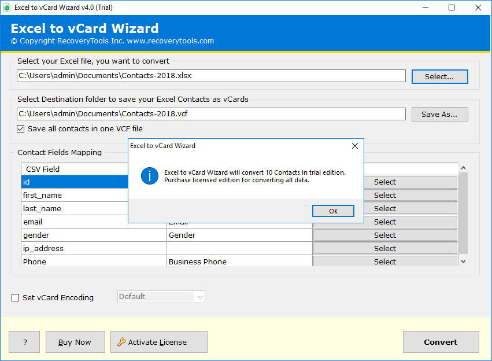This screenshot has height=361, width=492.
Task: Select the ip_address CSV field cell
Action: tap(94, 248)
